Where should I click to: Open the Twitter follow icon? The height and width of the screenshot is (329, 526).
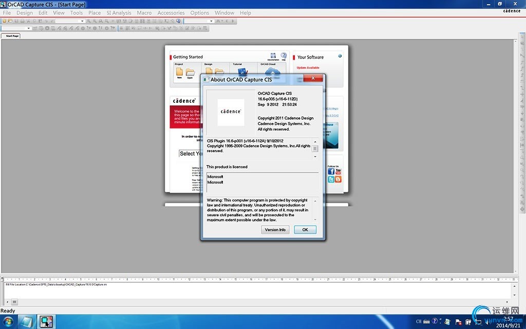(x=331, y=179)
